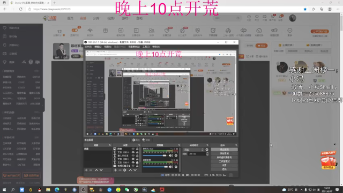Open the 文件(F) menu in OBS
343x193 pixels.
(88, 47)
